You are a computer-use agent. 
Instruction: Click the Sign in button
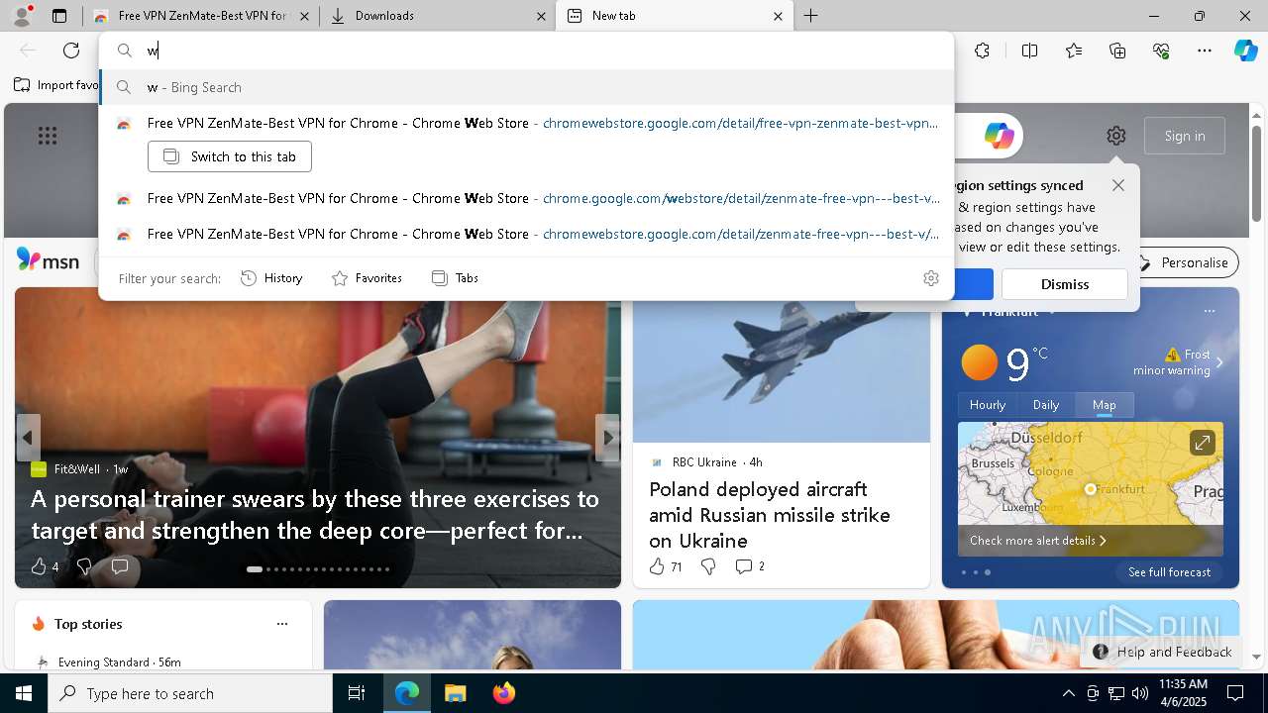[1185, 136]
